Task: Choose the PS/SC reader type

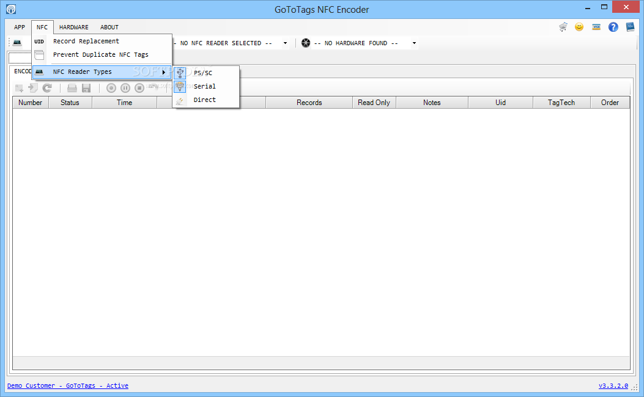Action: (x=205, y=73)
